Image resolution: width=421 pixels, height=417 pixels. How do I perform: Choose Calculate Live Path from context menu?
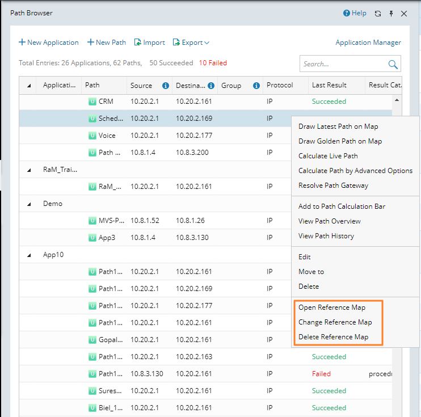tap(328, 156)
